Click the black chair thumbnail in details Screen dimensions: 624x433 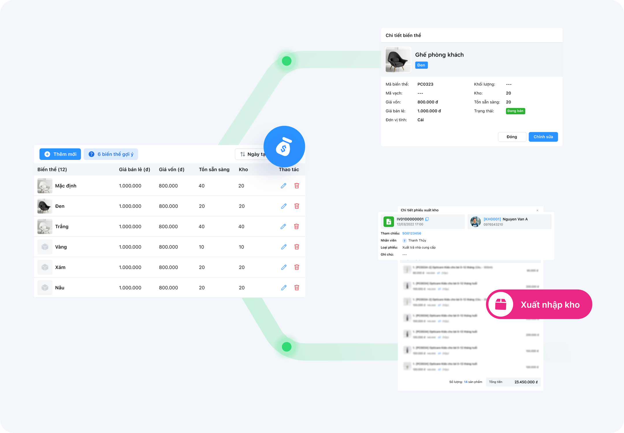tap(398, 60)
